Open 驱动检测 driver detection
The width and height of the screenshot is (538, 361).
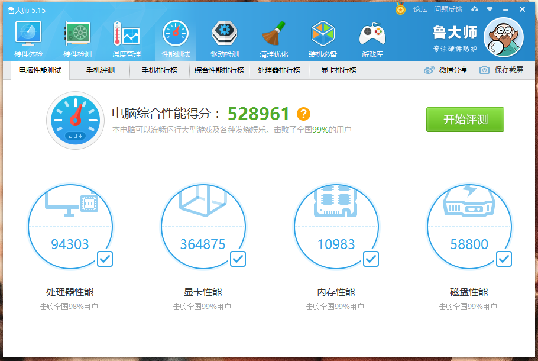[x=225, y=39]
